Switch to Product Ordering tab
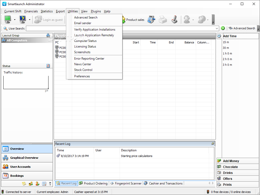This screenshot has width=260, height=195. point(93,183)
